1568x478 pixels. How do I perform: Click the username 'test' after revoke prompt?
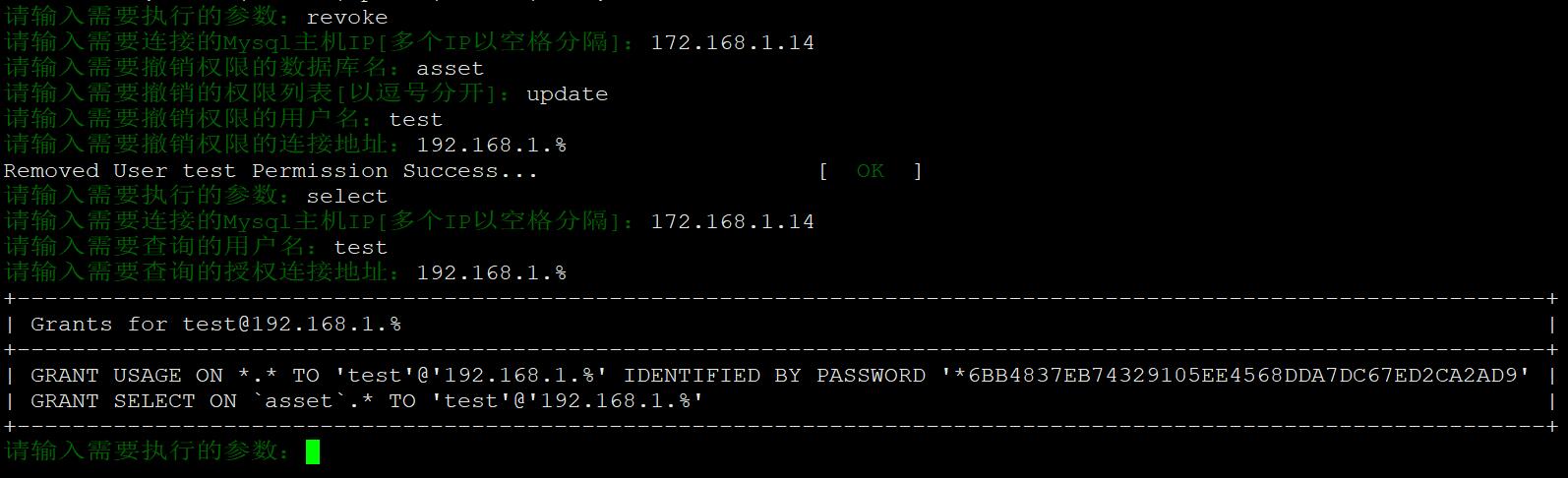click(416, 120)
